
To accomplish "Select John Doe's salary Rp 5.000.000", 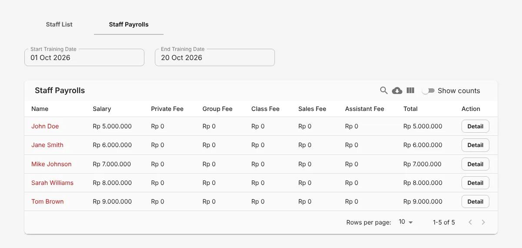I will [112, 126].
